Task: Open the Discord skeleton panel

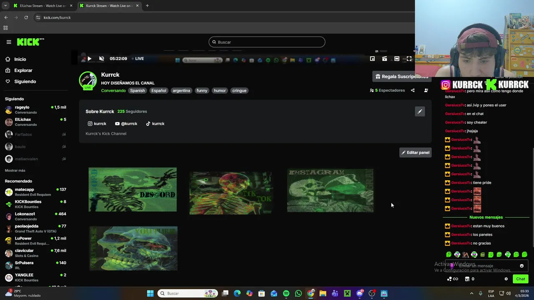Action: click(x=133, y=190)
